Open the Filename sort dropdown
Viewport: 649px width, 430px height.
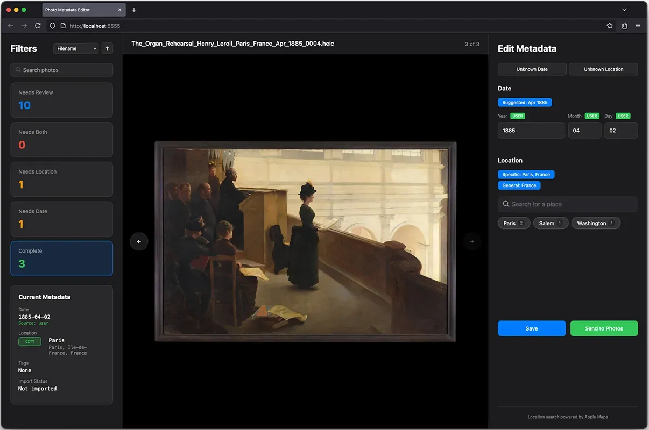pyautogui.click(x=76, y=48)
